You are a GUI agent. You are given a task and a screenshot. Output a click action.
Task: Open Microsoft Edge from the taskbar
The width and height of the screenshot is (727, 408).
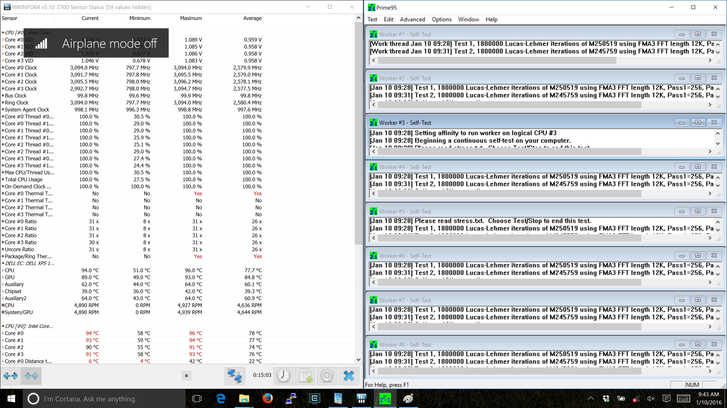(x=221, y=399)
